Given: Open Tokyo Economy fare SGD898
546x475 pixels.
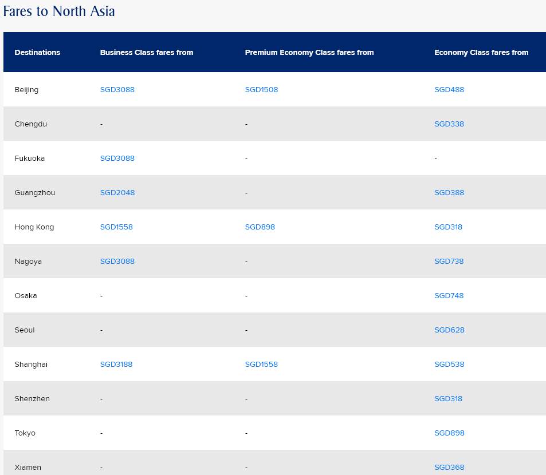Looking at the screenshot, I should tap(449, 433).
